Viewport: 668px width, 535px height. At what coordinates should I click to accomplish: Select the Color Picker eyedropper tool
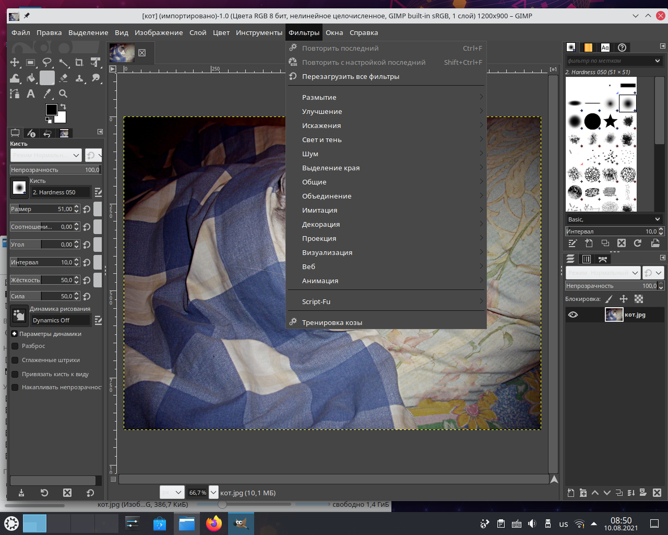47,94
